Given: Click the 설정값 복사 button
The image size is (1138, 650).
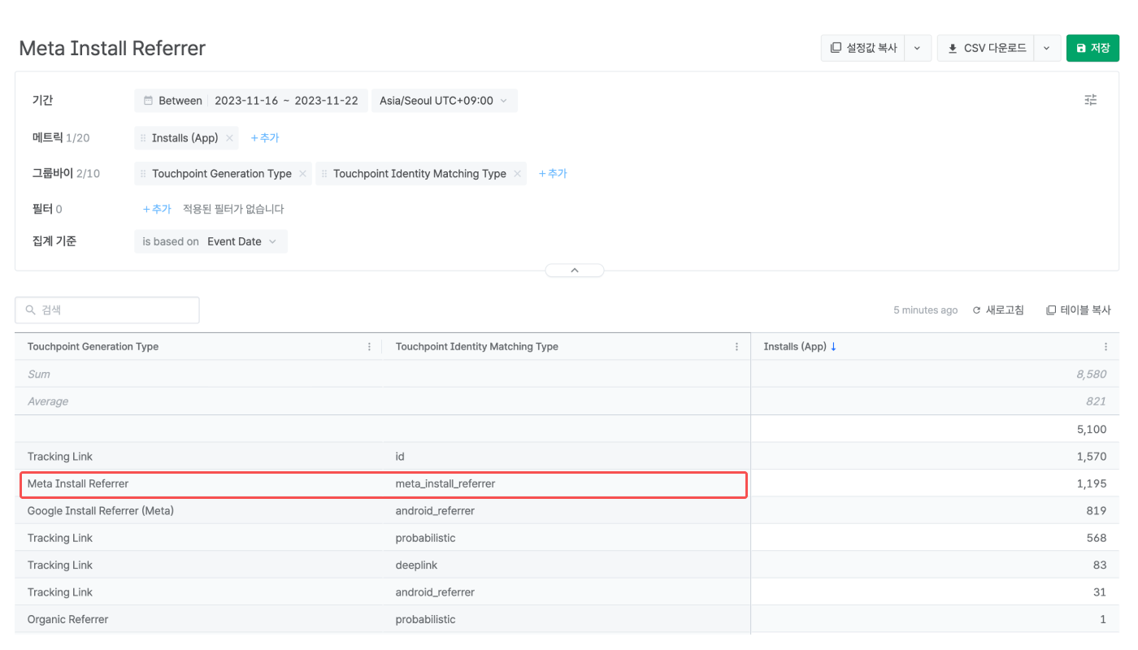Looking at the screenshot, I should [x=863, y=48].
